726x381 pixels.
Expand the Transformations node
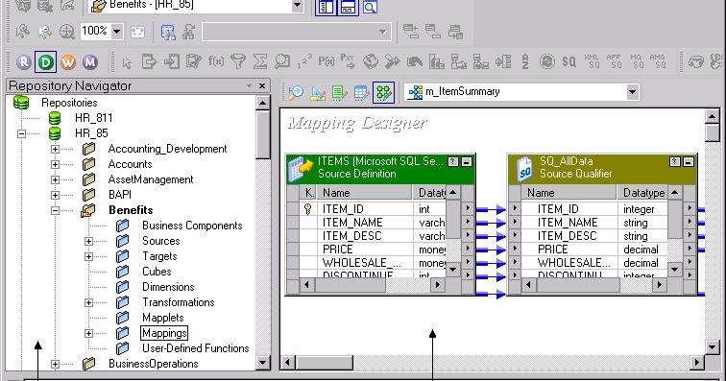pos(89,302)
